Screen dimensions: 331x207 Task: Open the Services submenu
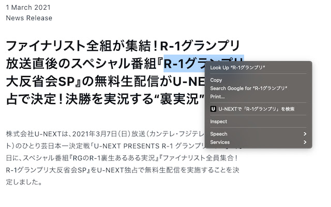tap(258, 142)
